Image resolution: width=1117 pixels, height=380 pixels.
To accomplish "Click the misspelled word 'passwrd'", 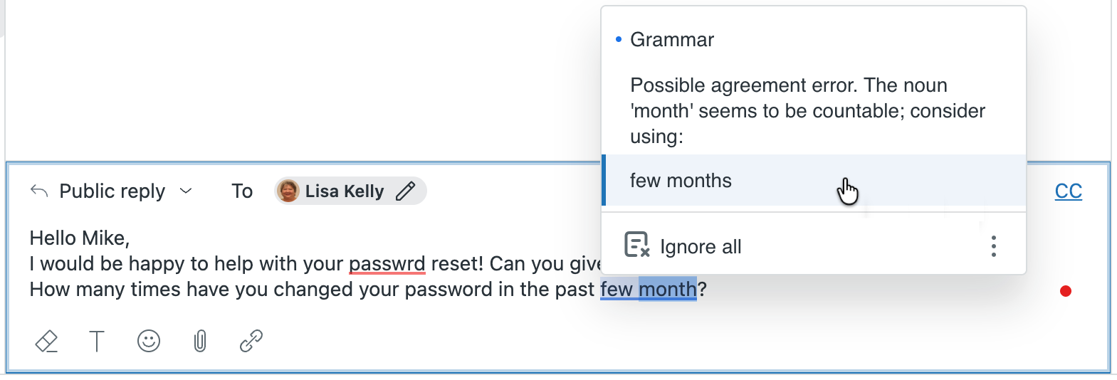I will [x=387, y=264].
